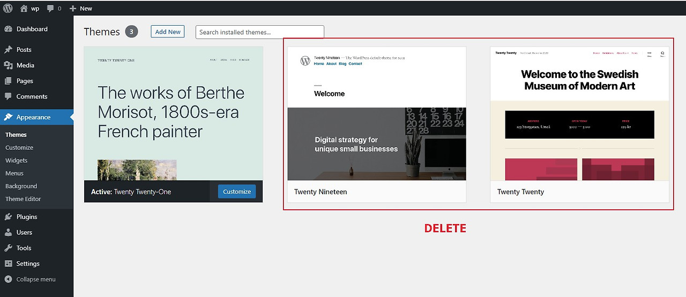
Task: Open the Menus submenu item
Action: (14, 173)
